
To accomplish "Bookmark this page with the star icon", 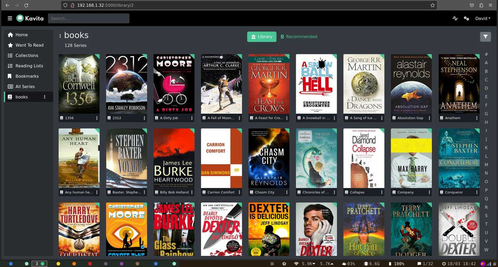I will click(x=433, y=5).
